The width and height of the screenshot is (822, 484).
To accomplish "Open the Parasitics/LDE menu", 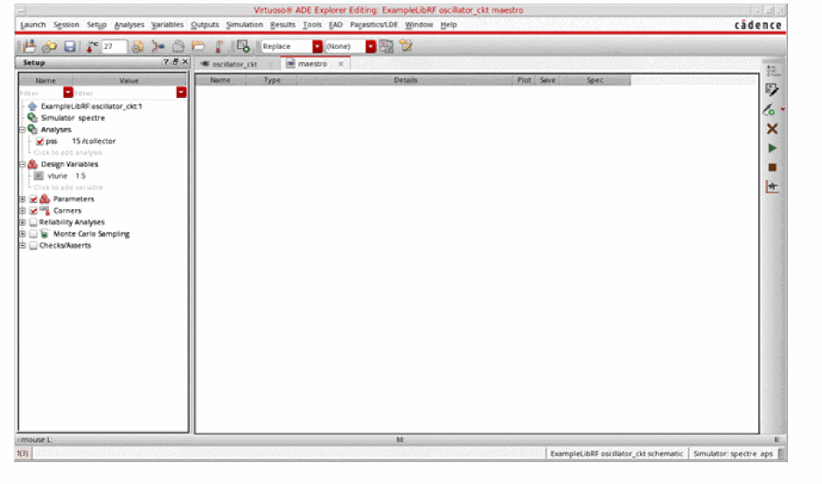I will click(x=373, y=25).
